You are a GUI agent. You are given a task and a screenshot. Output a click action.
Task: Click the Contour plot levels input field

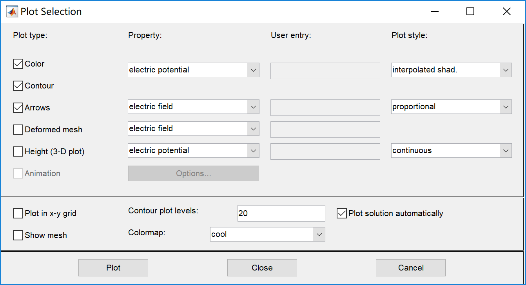(281, 213)
